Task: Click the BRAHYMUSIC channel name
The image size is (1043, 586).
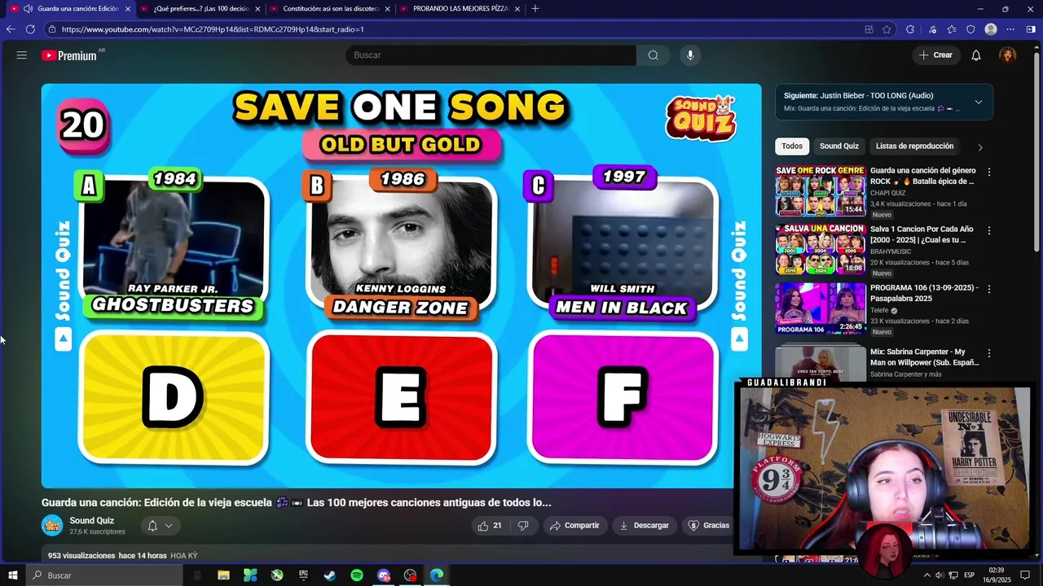Action: (x=892, y=251)
